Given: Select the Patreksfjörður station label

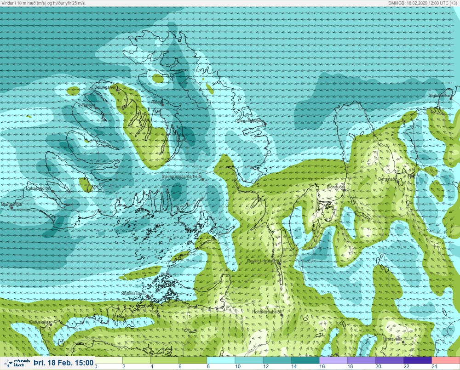Looking at the screenshot, I should point(39,188).
